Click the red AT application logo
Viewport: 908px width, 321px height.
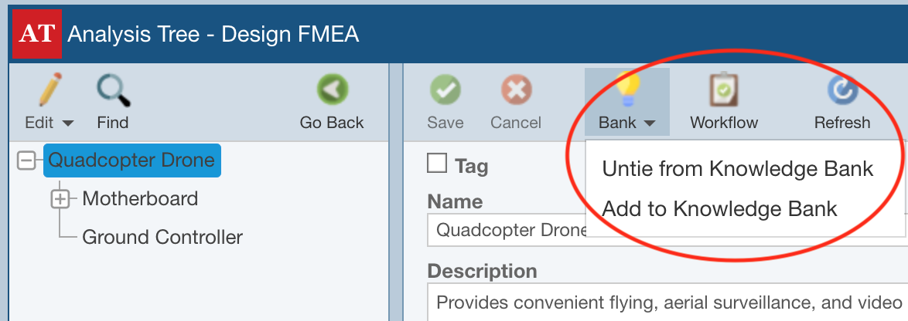[37, 34]
